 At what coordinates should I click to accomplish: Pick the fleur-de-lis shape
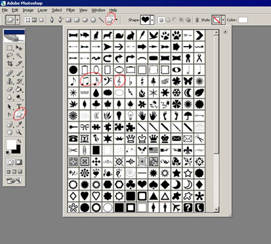coord(188,150)
